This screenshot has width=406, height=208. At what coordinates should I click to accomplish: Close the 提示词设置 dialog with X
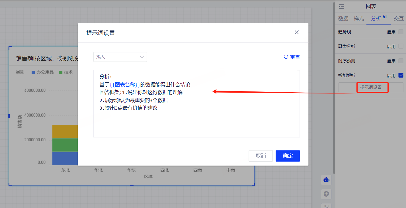[x=297, y=32]
